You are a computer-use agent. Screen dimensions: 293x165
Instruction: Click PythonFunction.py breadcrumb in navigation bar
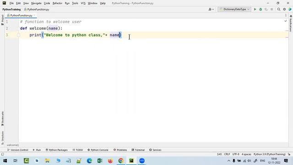[x=37, y=9]
